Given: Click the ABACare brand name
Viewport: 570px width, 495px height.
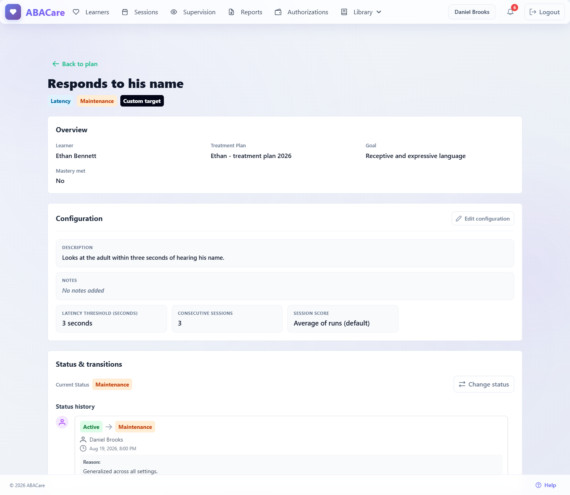Looking at the screenshot, I should click(45, 12).
